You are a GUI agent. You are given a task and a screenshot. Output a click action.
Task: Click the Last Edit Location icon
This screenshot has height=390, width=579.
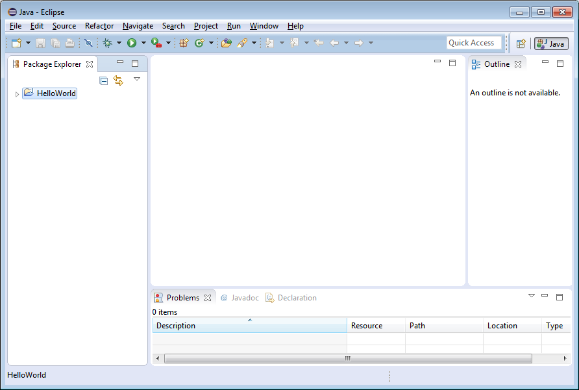(319, 43)
